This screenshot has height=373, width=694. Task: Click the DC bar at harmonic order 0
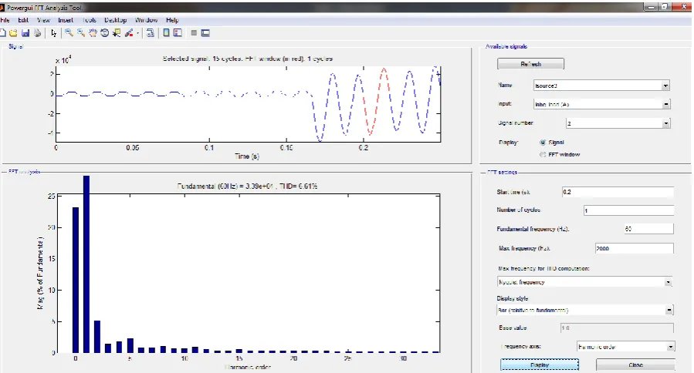click(x=76, y=280)
